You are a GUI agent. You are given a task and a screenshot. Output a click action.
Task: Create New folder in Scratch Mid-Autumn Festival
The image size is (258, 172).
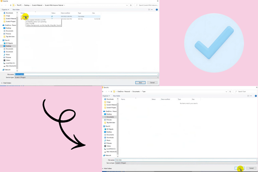[x=16, y=10]
